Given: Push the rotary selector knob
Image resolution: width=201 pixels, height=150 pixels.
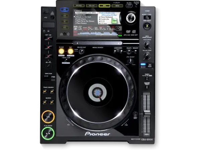Looking at the screenshot, I should 131,18.
